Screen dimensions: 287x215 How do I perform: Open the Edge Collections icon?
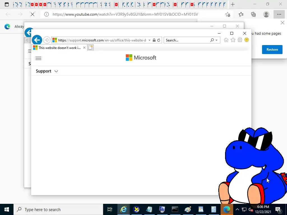pyautogui.click(x=253, y=14)
